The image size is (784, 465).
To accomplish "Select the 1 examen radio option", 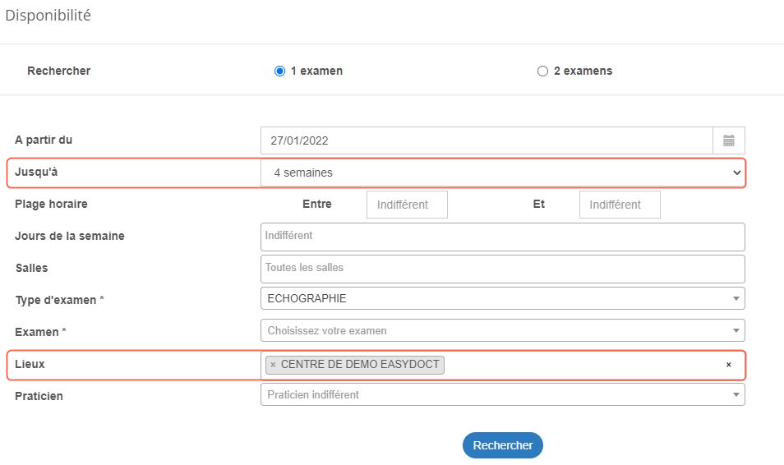I will (279, 71).
